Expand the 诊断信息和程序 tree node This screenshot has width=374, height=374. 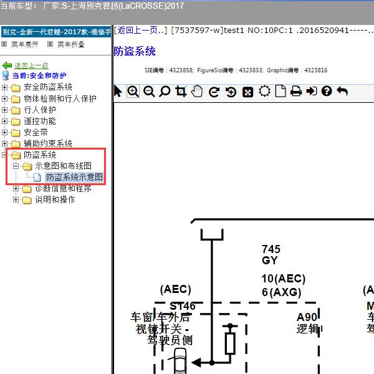click(16, 189)
